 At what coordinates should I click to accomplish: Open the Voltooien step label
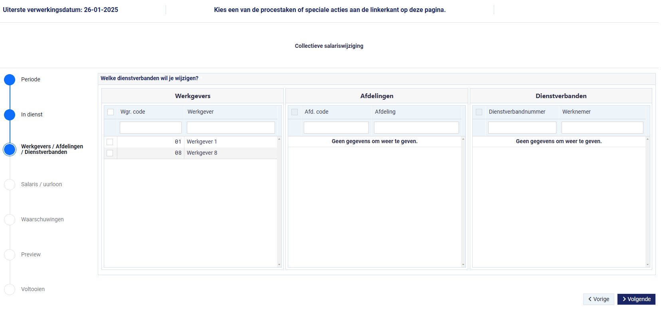[x=33, y=289]
